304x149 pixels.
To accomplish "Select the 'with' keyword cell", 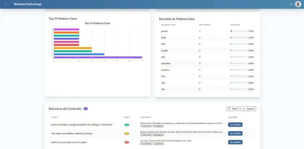I will (163, 44).
